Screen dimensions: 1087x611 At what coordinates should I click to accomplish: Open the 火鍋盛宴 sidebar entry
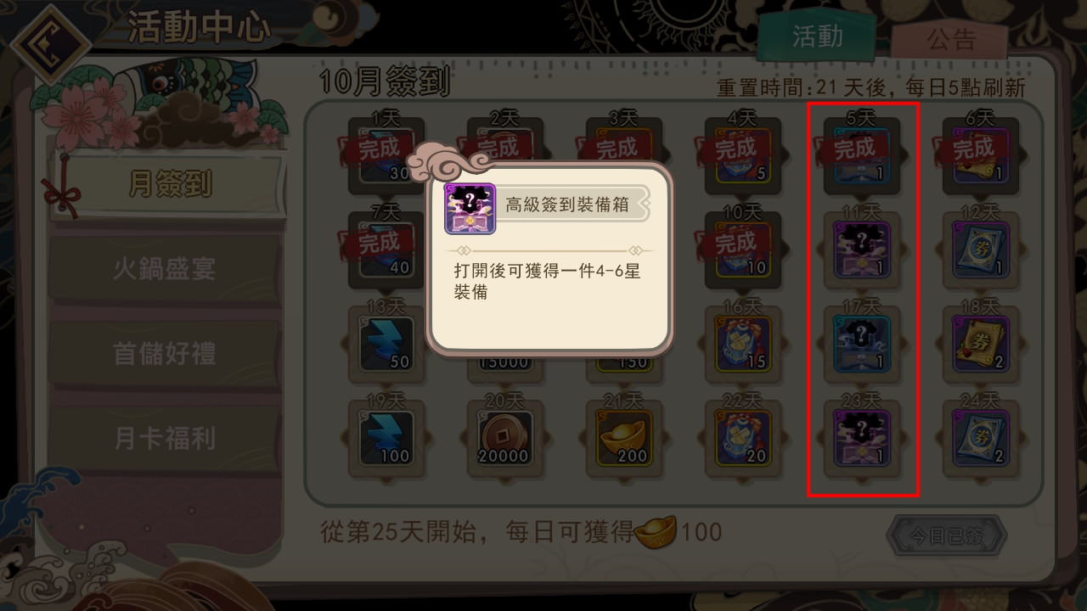(165, 269)
